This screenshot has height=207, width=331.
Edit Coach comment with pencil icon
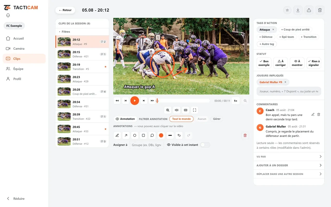[x=313, y=114]
